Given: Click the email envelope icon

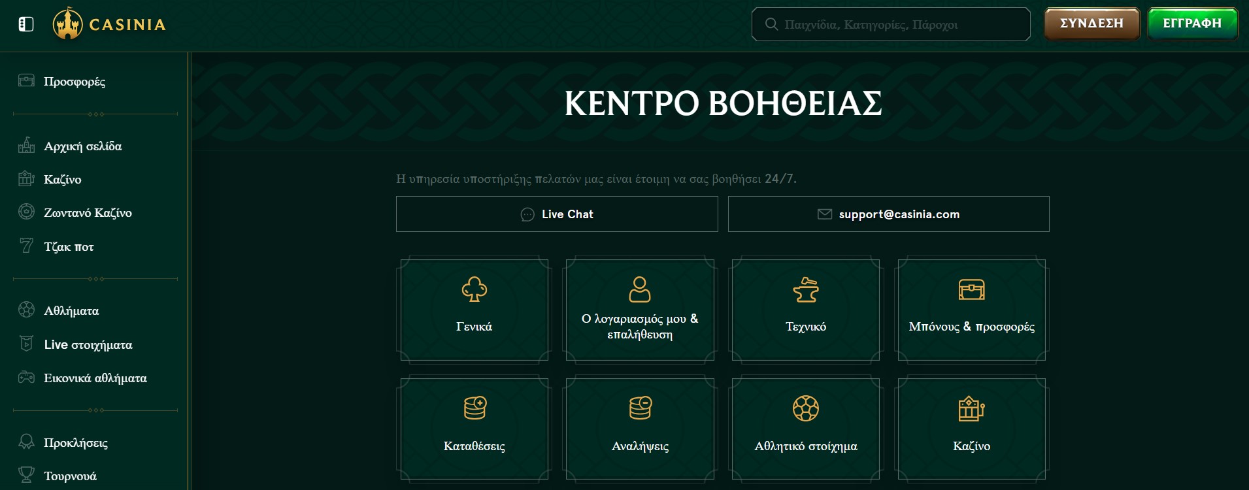Looking at the screenshot, I should click(825, 214).
